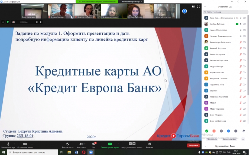249x155 pixels.
Task: Mute microphone with Выключить звук button
Action: coord(8,145)
